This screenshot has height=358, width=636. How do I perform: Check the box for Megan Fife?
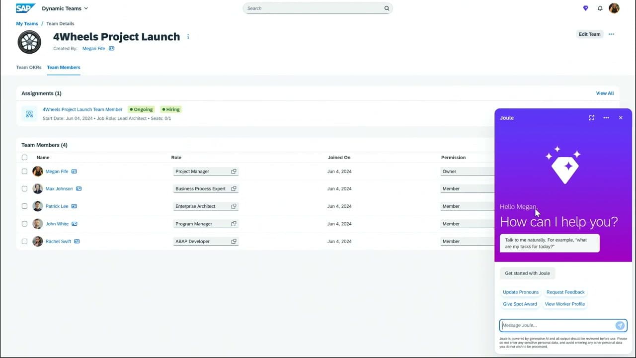24,172
